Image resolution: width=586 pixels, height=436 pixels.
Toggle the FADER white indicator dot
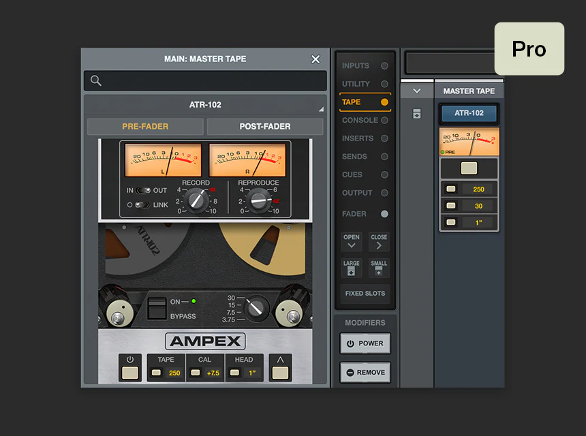click(384, 214)
